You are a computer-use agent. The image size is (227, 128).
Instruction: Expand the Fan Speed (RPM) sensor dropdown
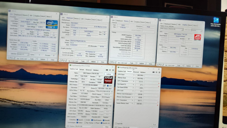[133, 88]
